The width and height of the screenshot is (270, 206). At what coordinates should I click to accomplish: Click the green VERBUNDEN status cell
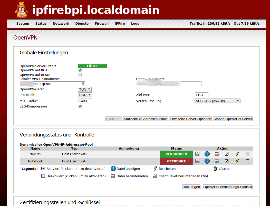[x=176, y=154]
